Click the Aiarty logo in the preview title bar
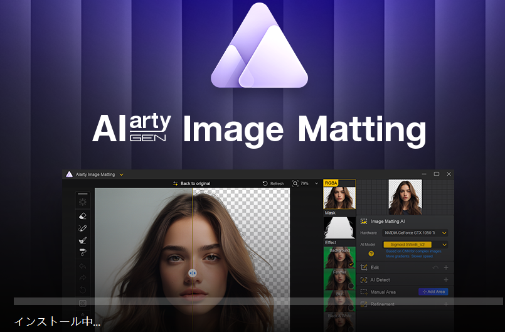This screenshot has width=505, height=332. click(69, 174)
